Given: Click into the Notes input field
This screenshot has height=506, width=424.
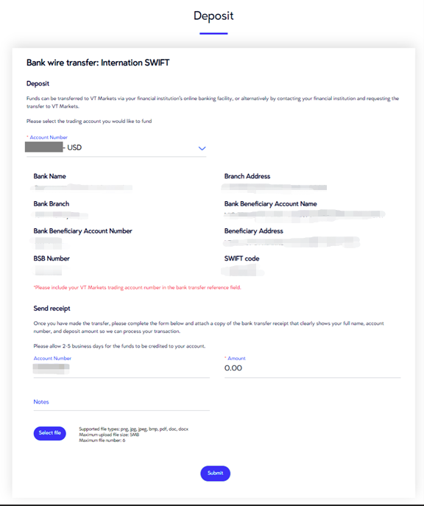Looking at the screenshot, I should pos(121,402).
